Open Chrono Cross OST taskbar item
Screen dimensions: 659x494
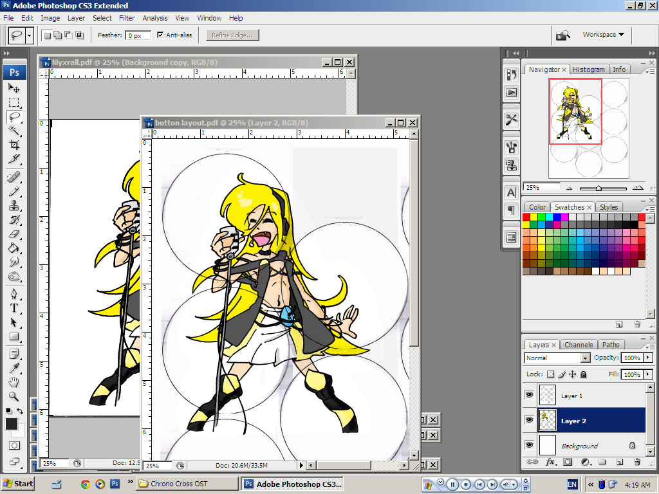pos(187,484)
